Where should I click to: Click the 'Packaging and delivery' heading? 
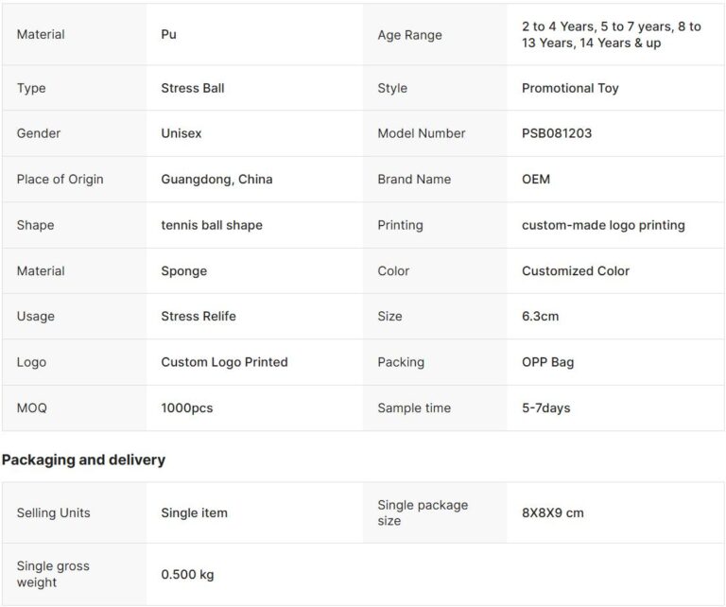coord(83,460)
